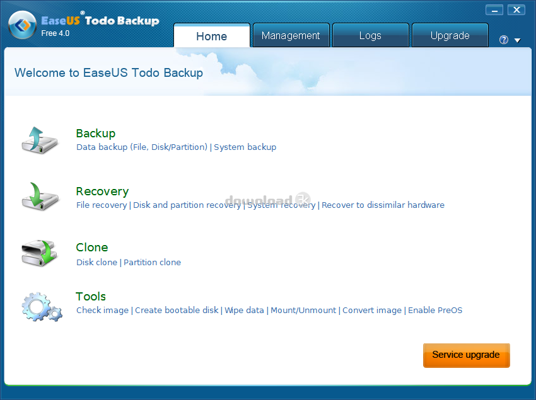Viewport: 536px width, 400px height.
Task: Launch Partition clone
Action: (x=152, y=262)
